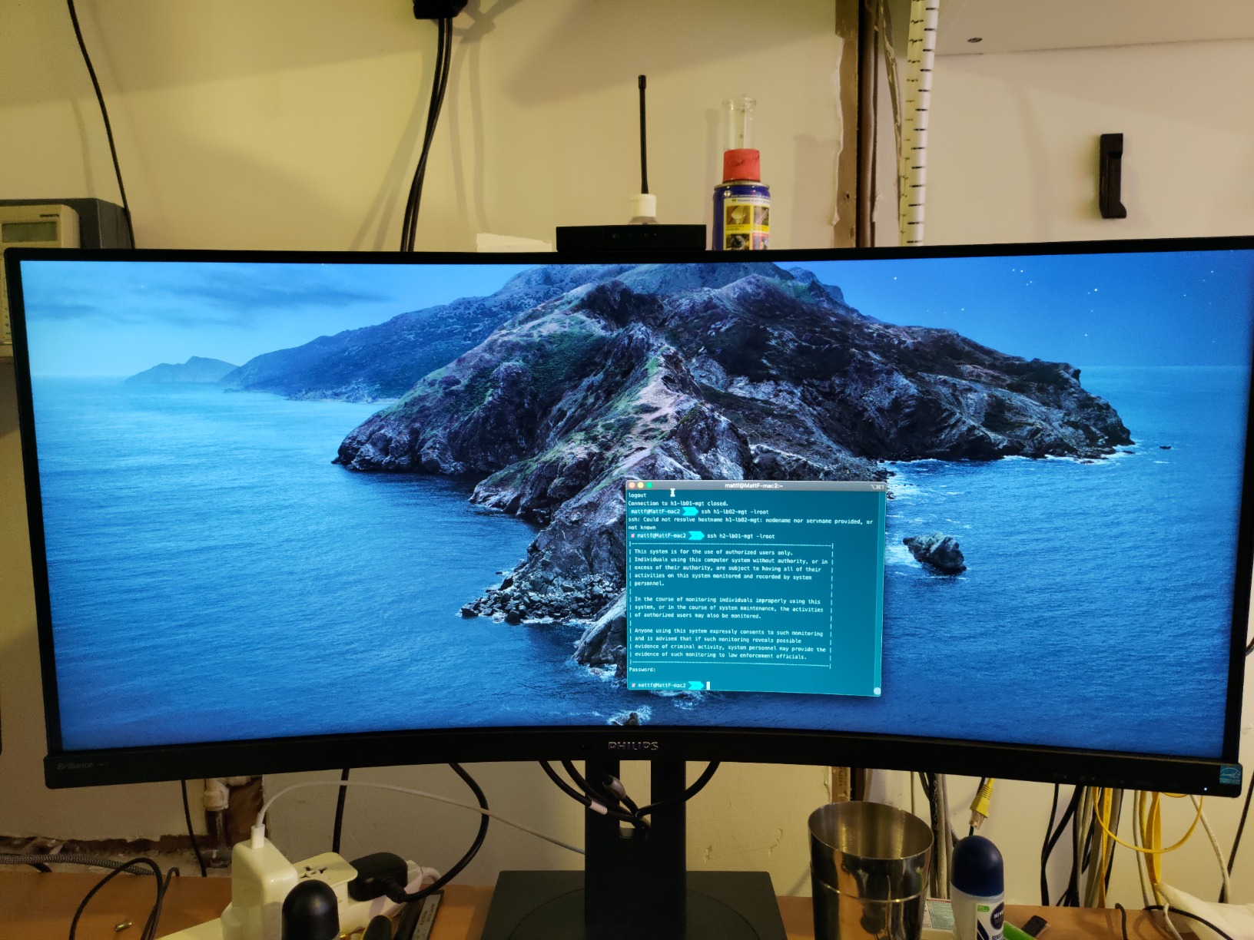1254x940 pixels.
Task: Click the "logout" line in the terminal
Action: click(x=638, y=495)
